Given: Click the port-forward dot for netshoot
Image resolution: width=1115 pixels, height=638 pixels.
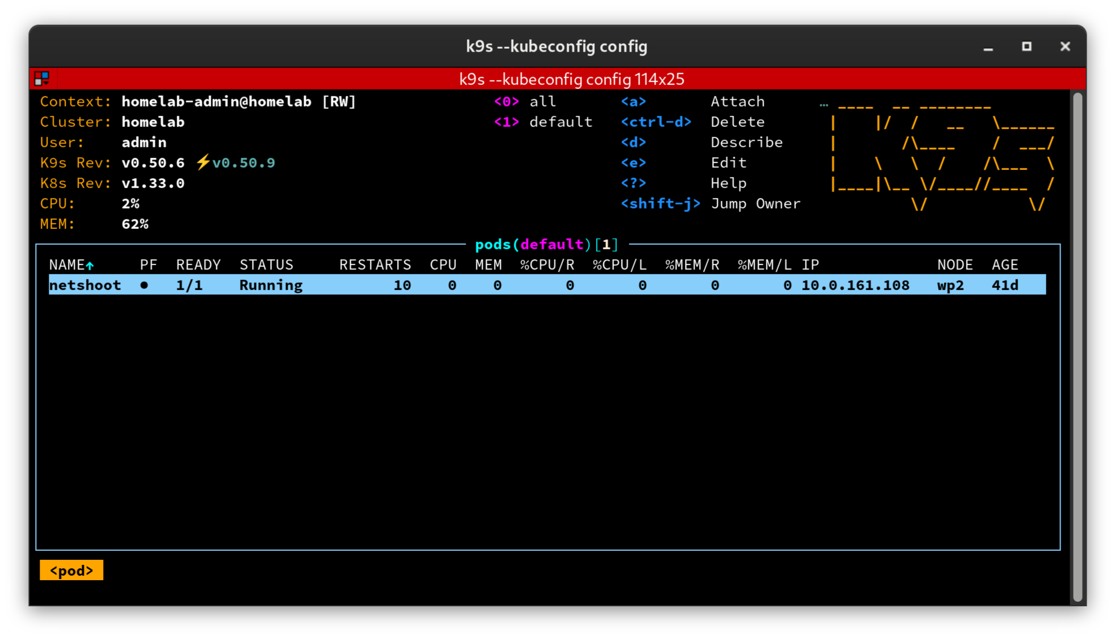Looking at the screenshot, I should (144, 285).
